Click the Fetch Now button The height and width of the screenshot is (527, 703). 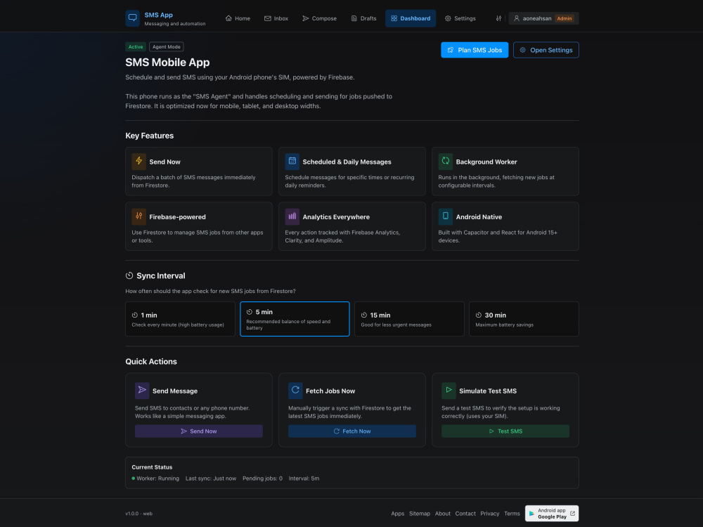click(352, 431)
